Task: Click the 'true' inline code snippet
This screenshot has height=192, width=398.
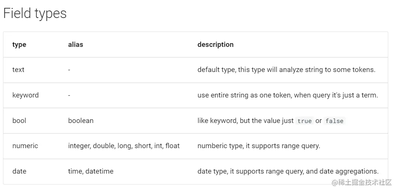Action: pyautogui.click(x=305, y=121)
